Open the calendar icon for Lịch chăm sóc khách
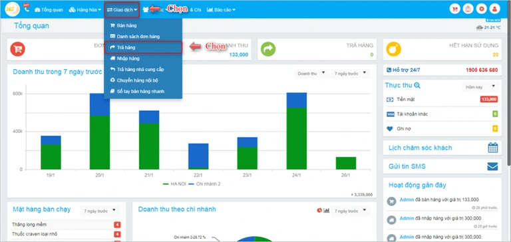Image resolution: width=511 pixels, height=242 pixels. [493, 148]
